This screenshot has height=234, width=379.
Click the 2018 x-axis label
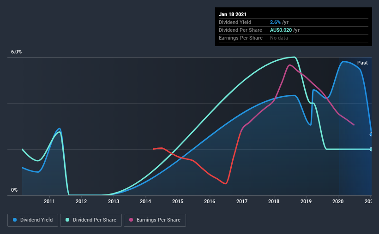tap(274, 201)
